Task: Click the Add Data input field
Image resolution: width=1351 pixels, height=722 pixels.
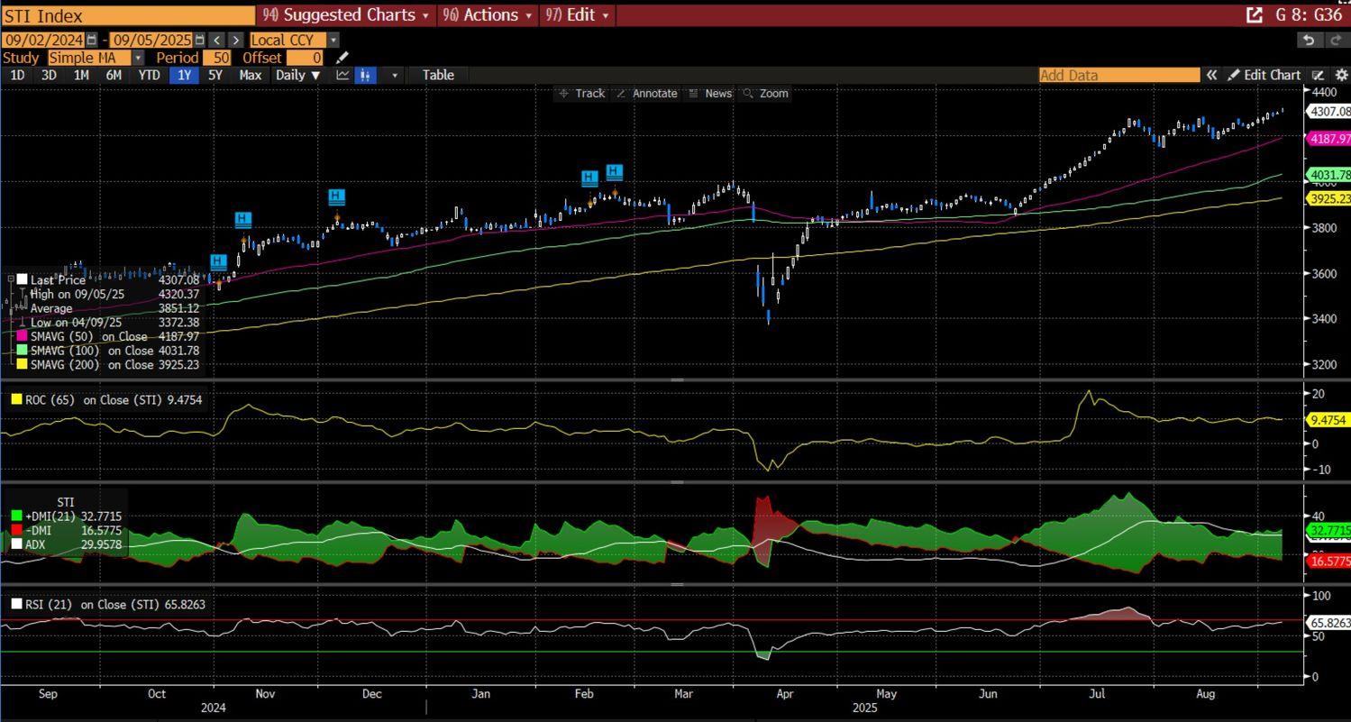Action: 1118,75
